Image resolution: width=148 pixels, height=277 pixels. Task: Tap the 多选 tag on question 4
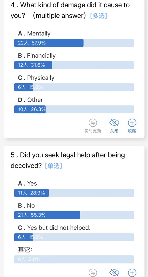tap(99, 16)
